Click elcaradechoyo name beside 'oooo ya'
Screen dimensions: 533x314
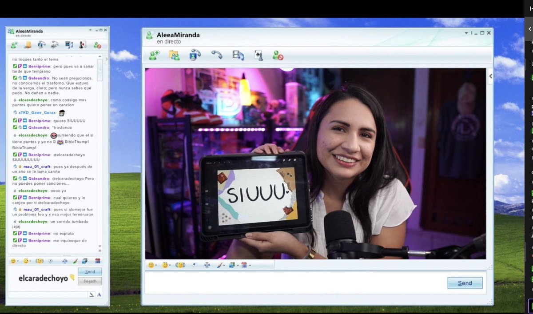pos(33,191)
